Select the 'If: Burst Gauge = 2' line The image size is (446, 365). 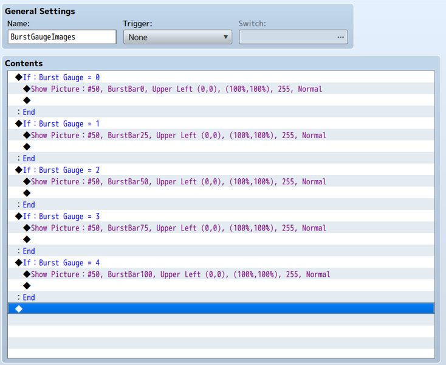pos(61,170)
